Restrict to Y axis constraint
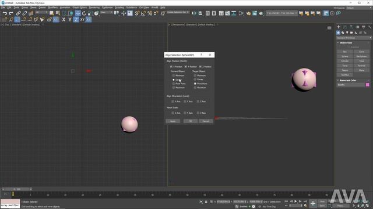Image resolution: width=373 pixels, height=209 pixels. point(70,20)
